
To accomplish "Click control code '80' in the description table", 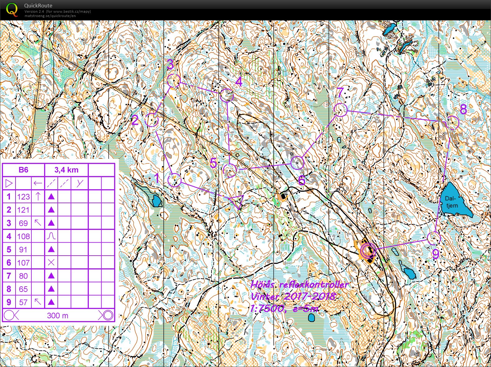I will (x=23, y=276).
